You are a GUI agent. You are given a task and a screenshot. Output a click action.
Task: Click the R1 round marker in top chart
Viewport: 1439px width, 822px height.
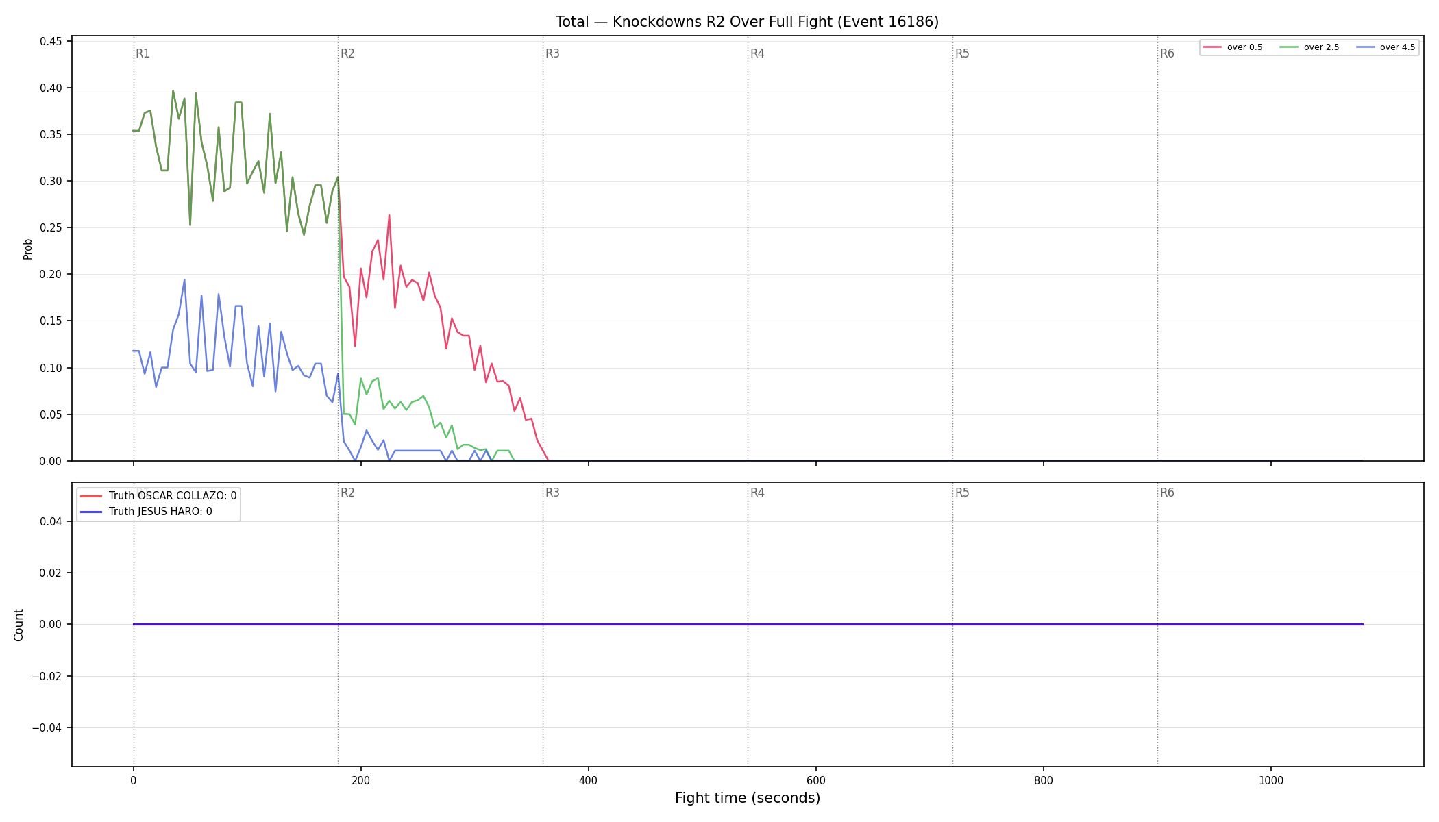tap(143, 53)
